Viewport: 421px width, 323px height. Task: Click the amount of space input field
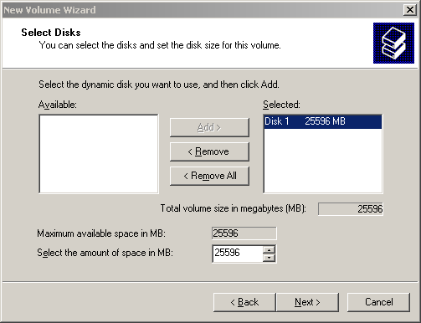coord(238,254)
